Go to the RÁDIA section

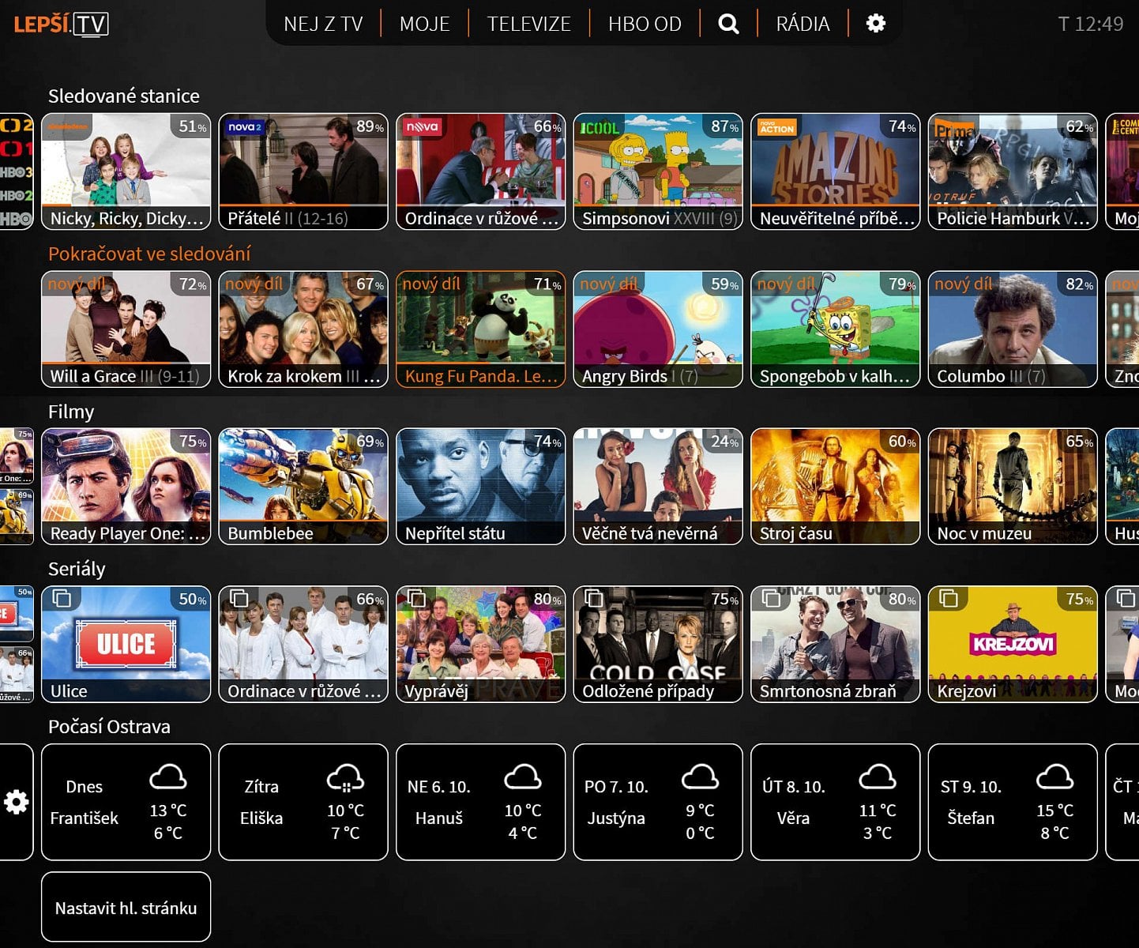click(x=803, y=24)
